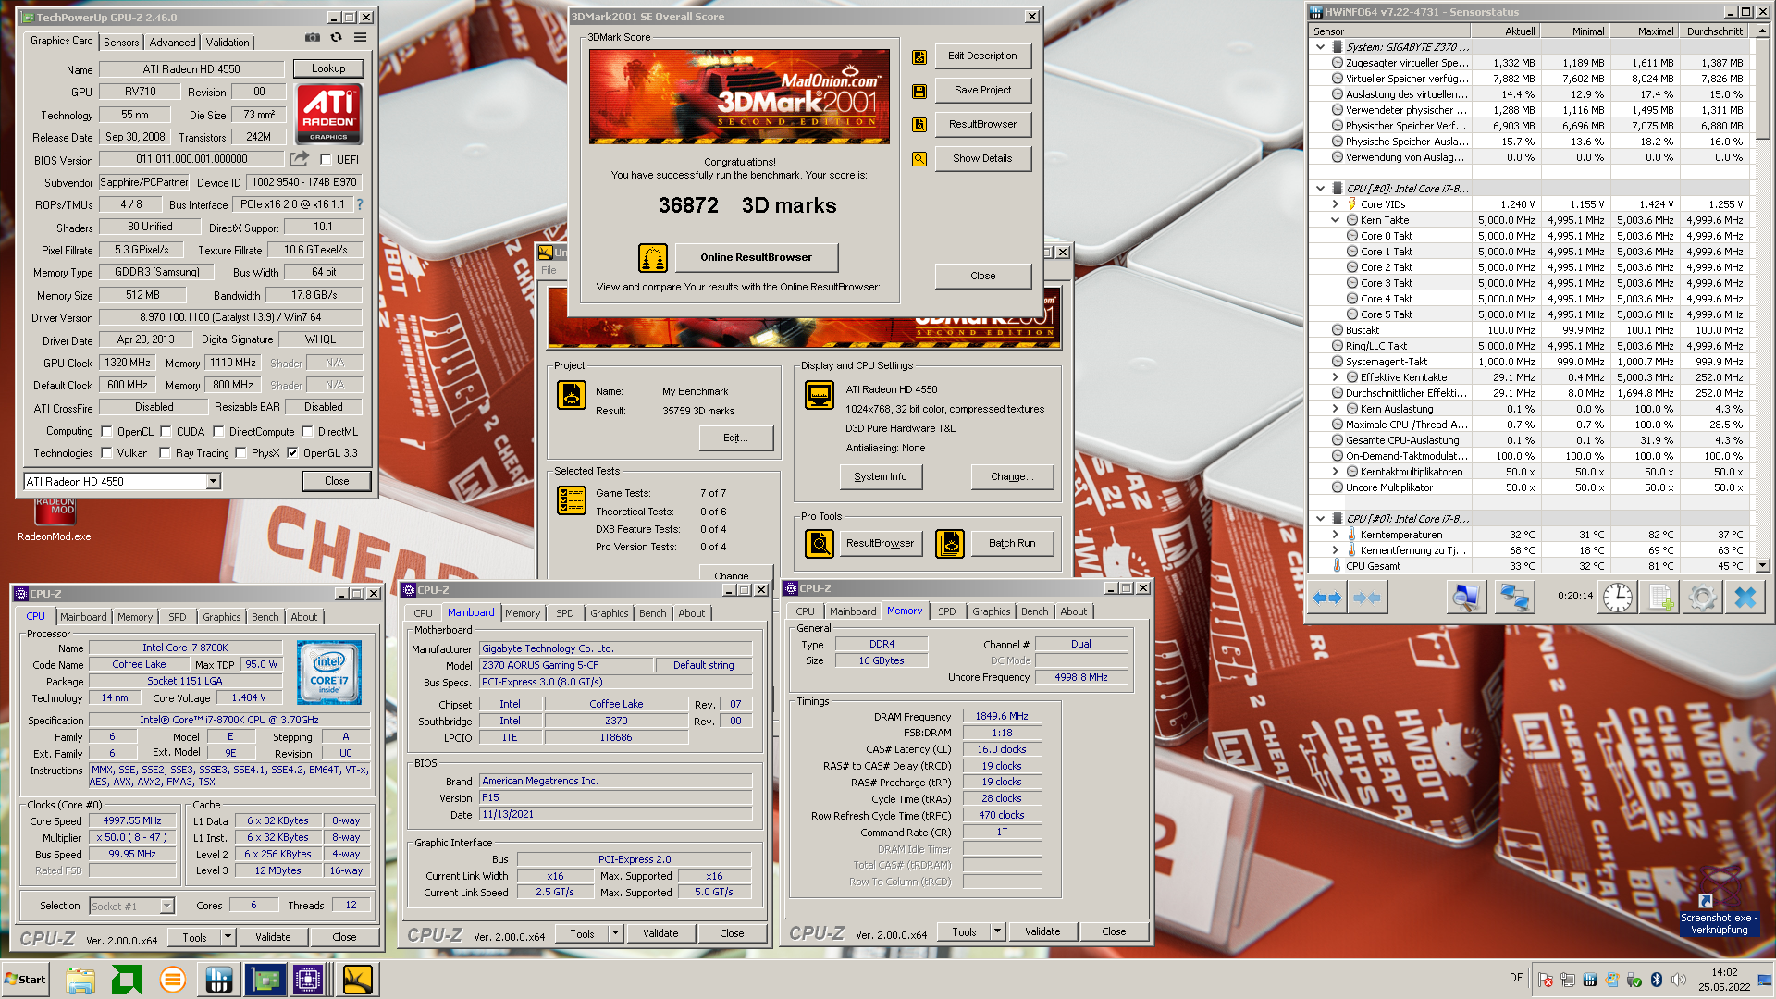This screenshot has width=1776, height=999.
Task: Click the System Info button
Action: pyautogui.click(x=881, y=477)
